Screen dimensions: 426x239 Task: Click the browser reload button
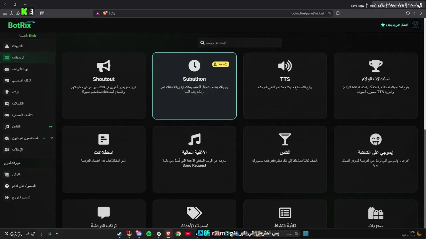tap(408, 13)
